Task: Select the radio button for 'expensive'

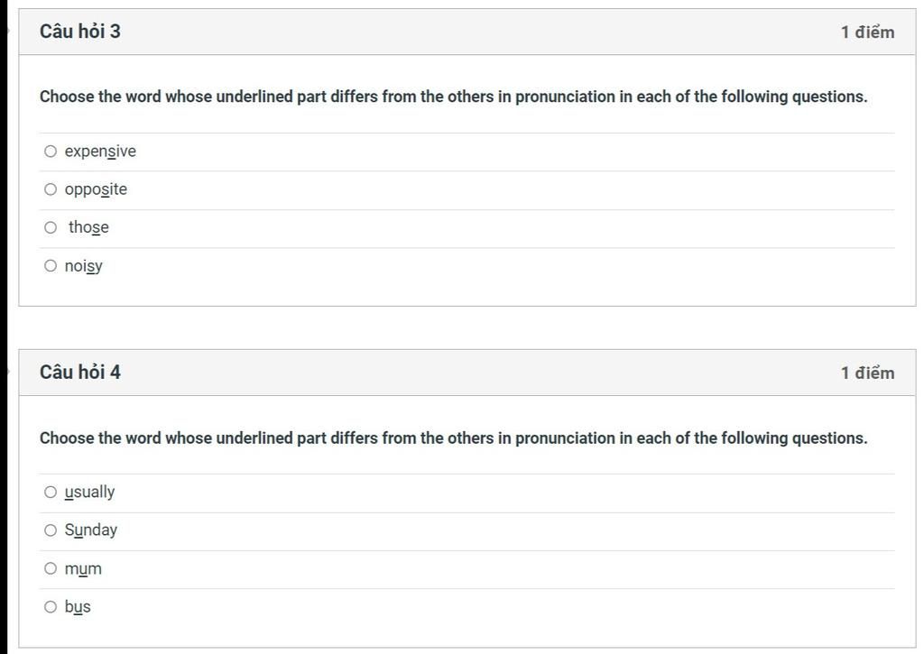Action: [51, 152]
